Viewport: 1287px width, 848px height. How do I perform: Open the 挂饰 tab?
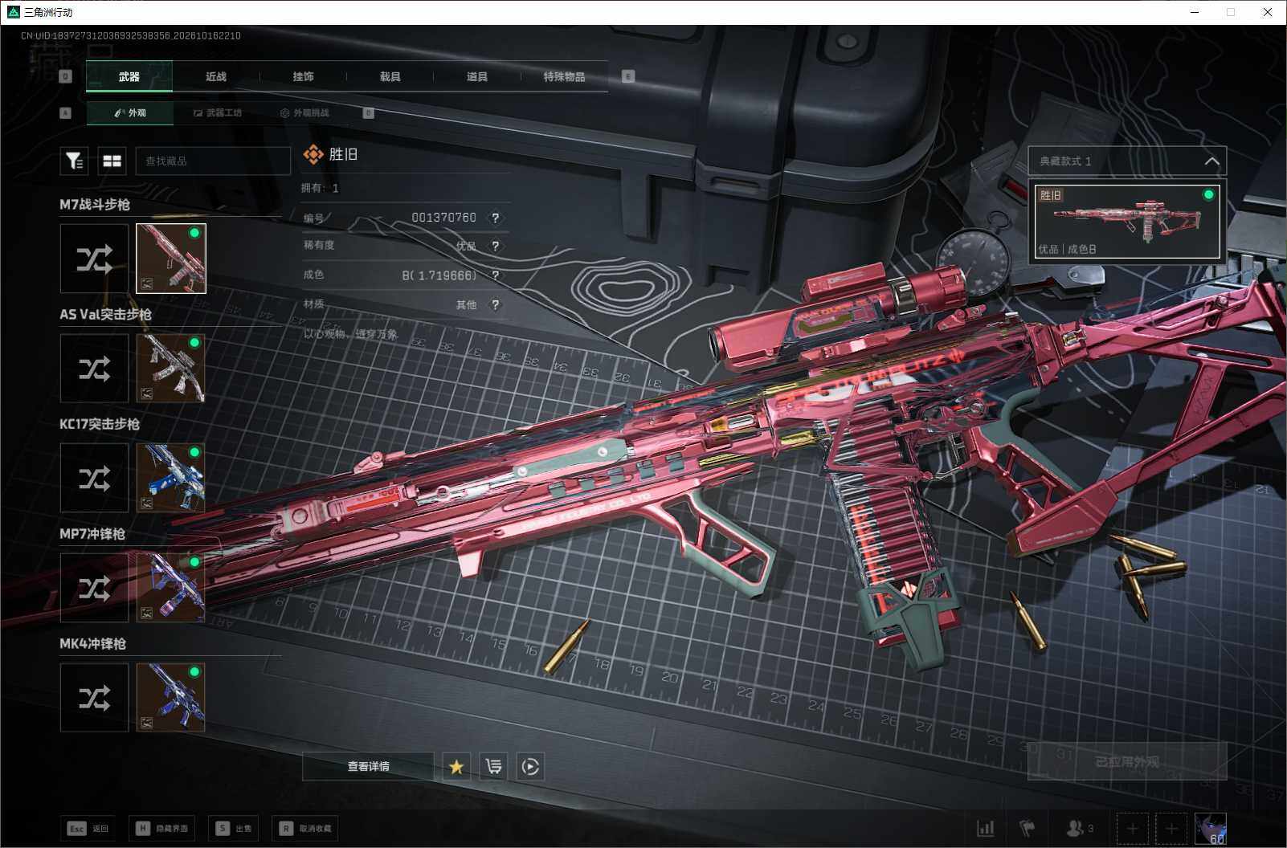[303, 77]
